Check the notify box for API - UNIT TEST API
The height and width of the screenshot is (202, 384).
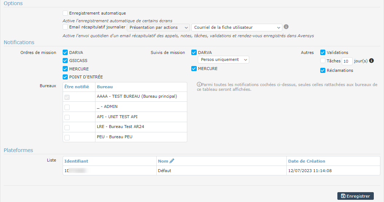[x=67, y=117]
